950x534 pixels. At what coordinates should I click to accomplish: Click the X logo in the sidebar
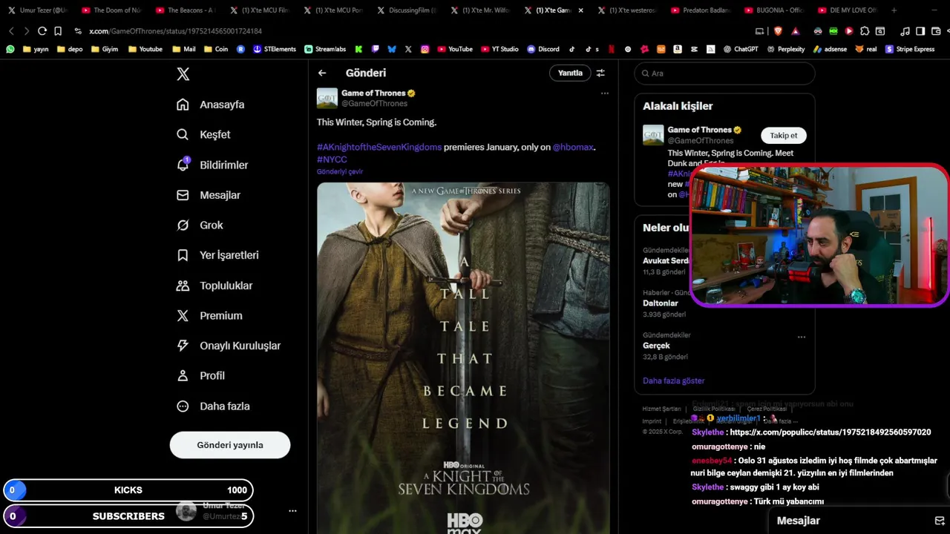(x=183, y=74)
